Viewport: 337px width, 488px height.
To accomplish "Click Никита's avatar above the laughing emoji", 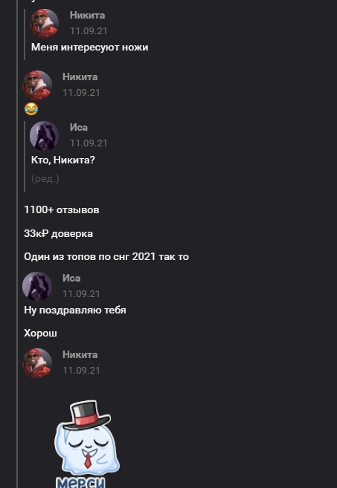I will click(36, 85).
